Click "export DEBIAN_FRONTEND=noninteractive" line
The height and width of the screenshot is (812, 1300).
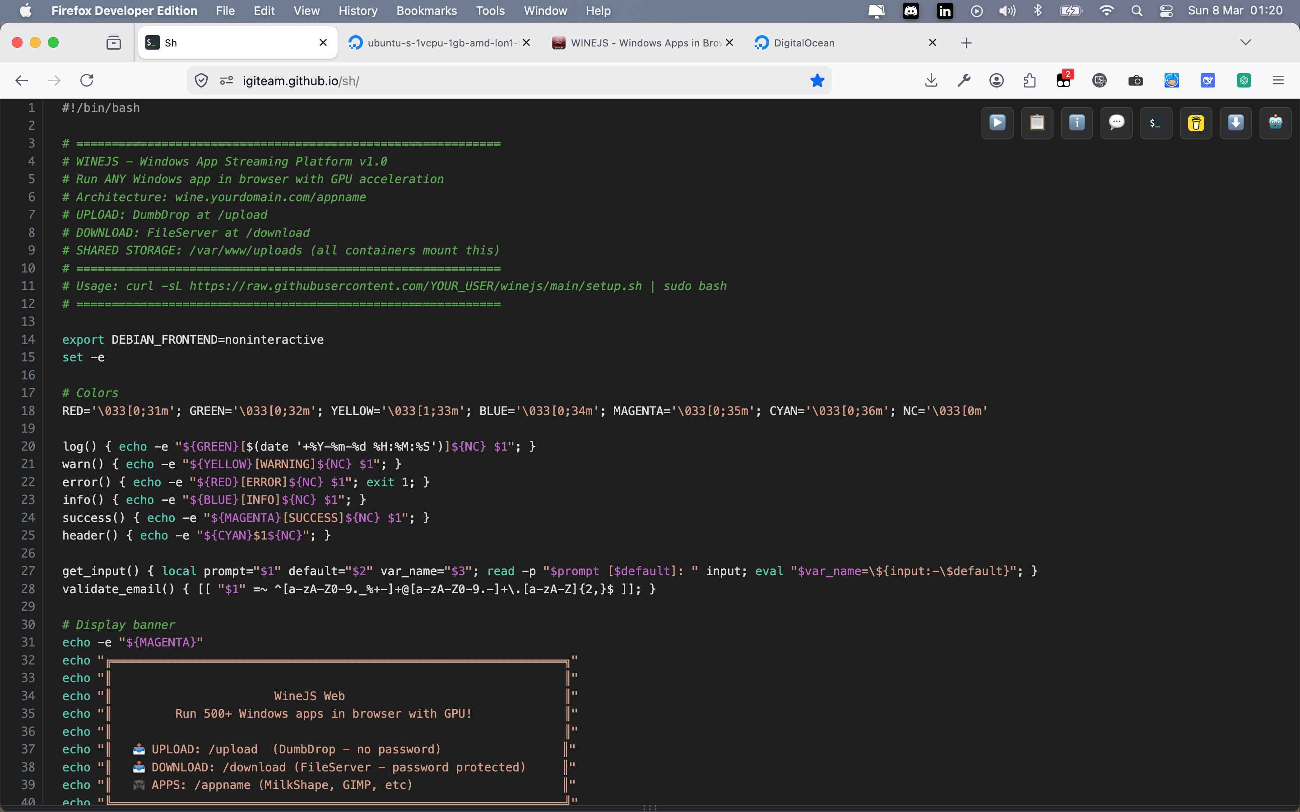point(193,339)
